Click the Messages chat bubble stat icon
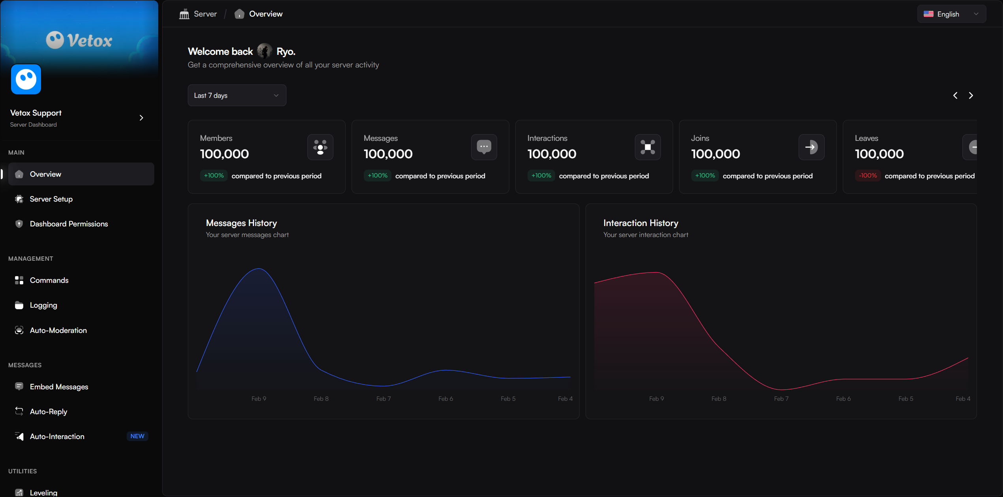The width and height of the screenshot is (1003, 497). [x=484, y=147]
